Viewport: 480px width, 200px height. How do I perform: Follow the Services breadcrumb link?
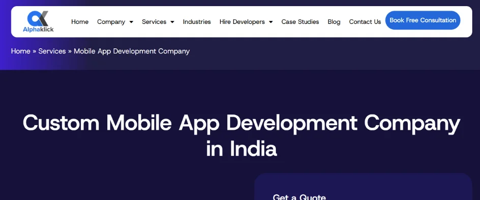pyautogui.click(x=52, y=51)
